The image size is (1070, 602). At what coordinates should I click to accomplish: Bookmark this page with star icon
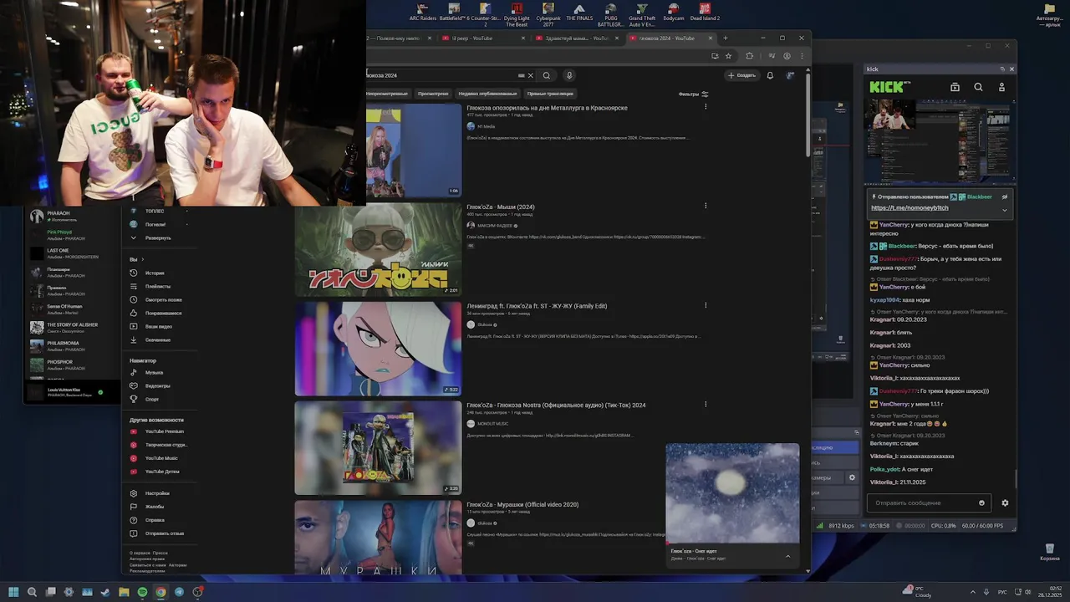coord(728,56)
